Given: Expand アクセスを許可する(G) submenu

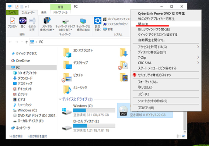Looking at the screenshot, I should pyautogui.click(x=166, y=47).
